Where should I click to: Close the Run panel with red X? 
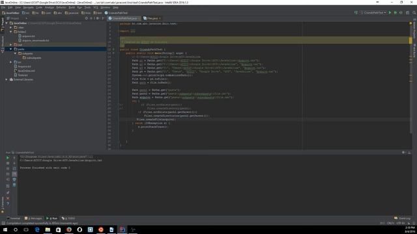coord(8,198)
